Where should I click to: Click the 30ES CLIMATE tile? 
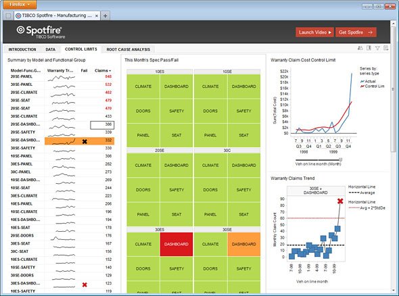point(143,244)
